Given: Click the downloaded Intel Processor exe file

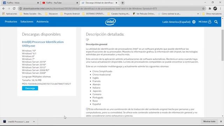Looking at the screenshot, I should point(16,121).
